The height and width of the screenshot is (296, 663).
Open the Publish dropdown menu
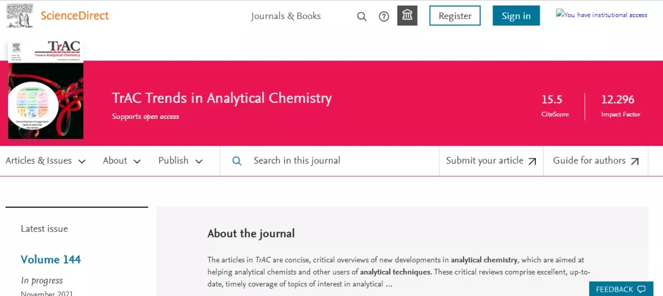point(180,161)
